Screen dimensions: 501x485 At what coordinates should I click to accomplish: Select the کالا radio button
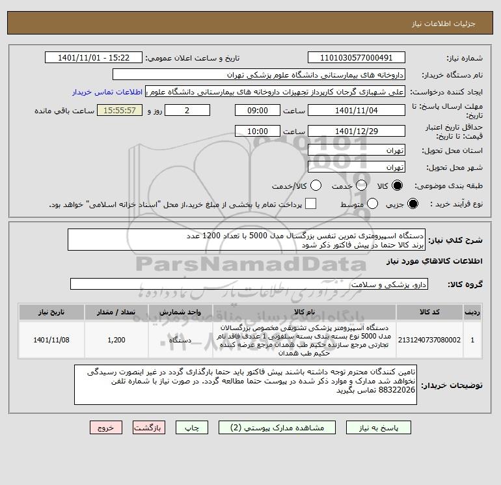pos(397,186)
